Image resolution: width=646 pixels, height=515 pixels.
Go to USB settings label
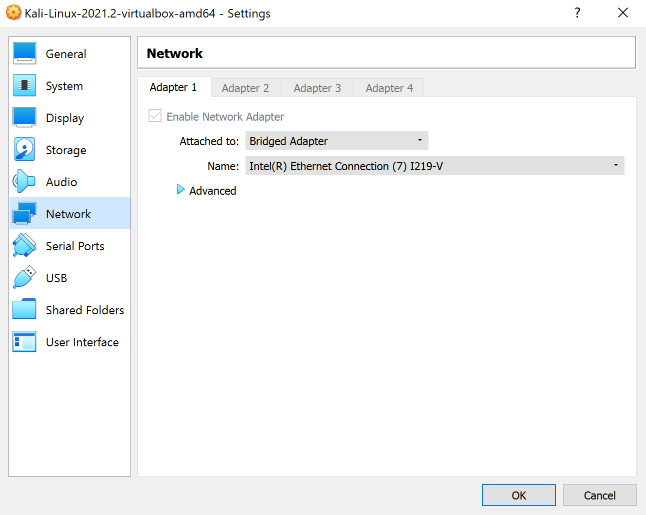[56, 278]
